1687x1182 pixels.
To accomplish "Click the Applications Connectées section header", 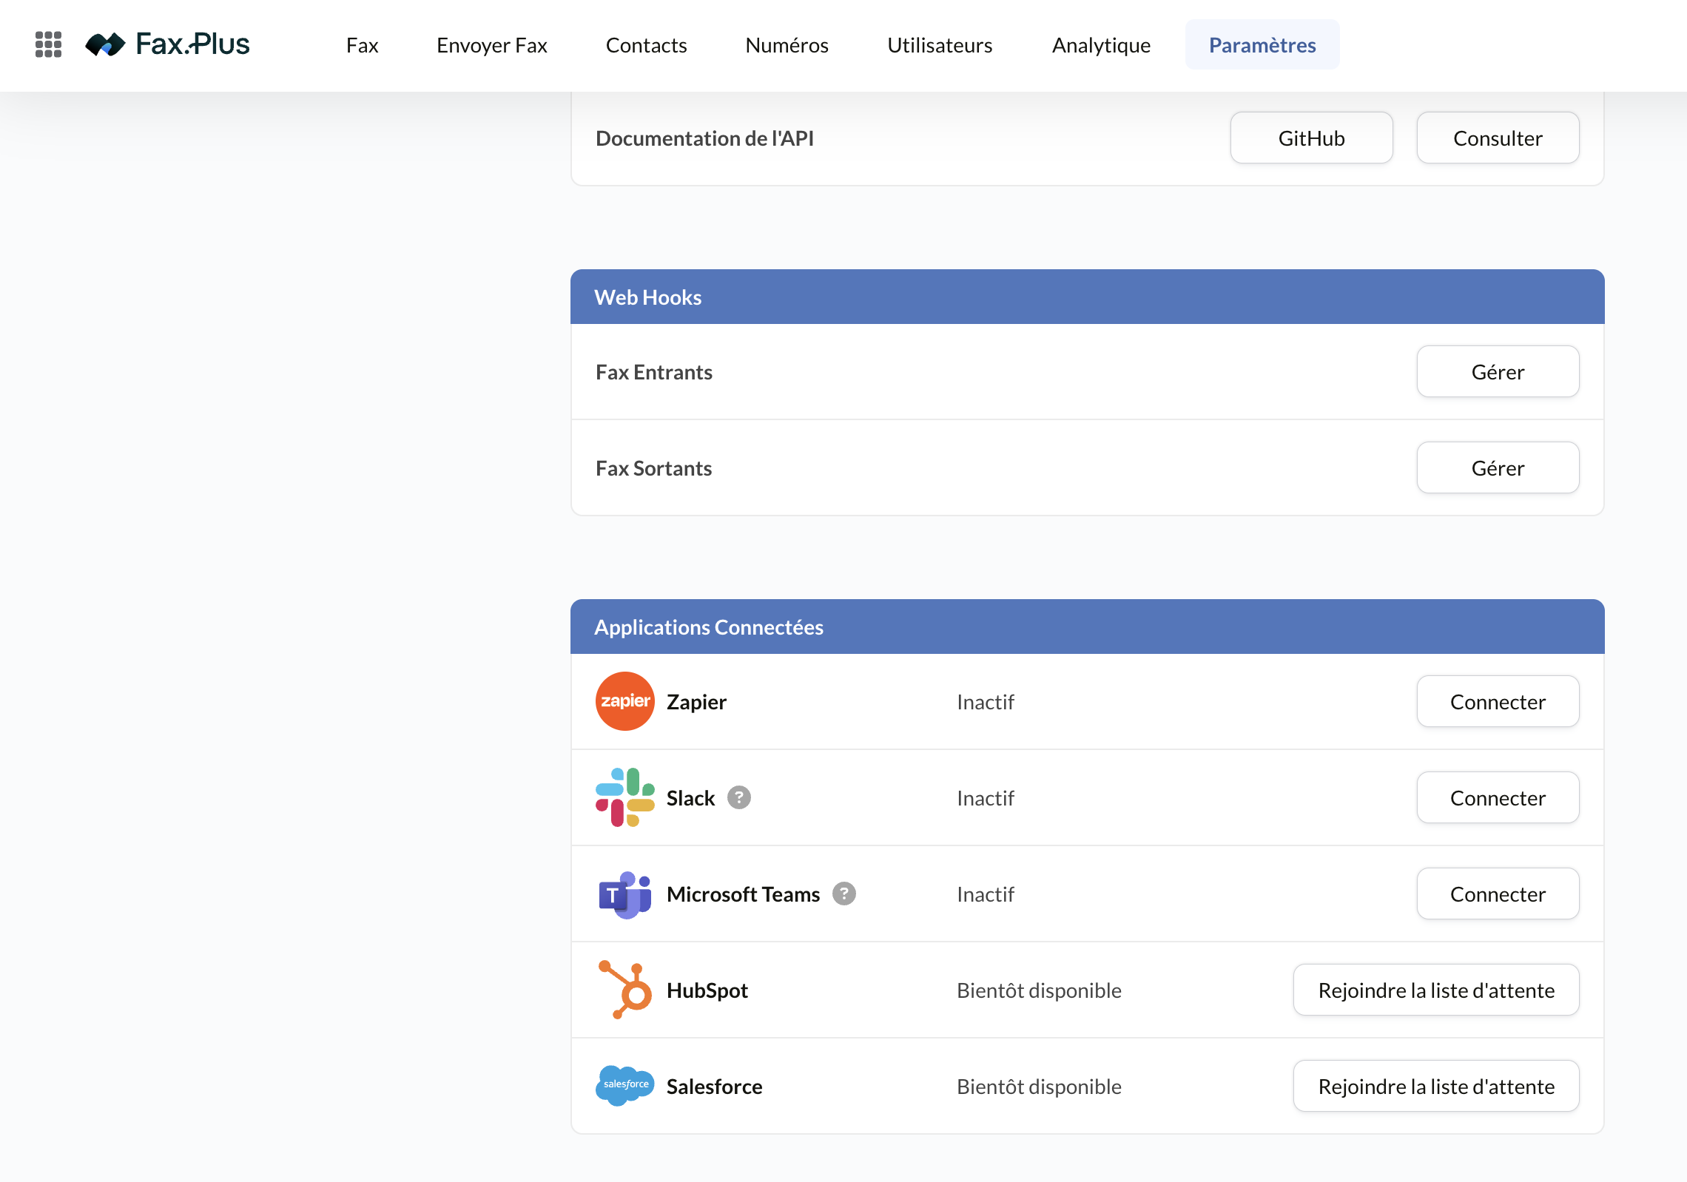I will point(1087,627).
